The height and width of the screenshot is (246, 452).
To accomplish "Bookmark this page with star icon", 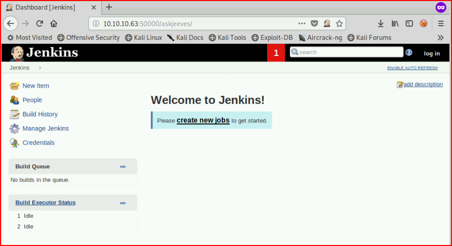I will tap(339, 24).
